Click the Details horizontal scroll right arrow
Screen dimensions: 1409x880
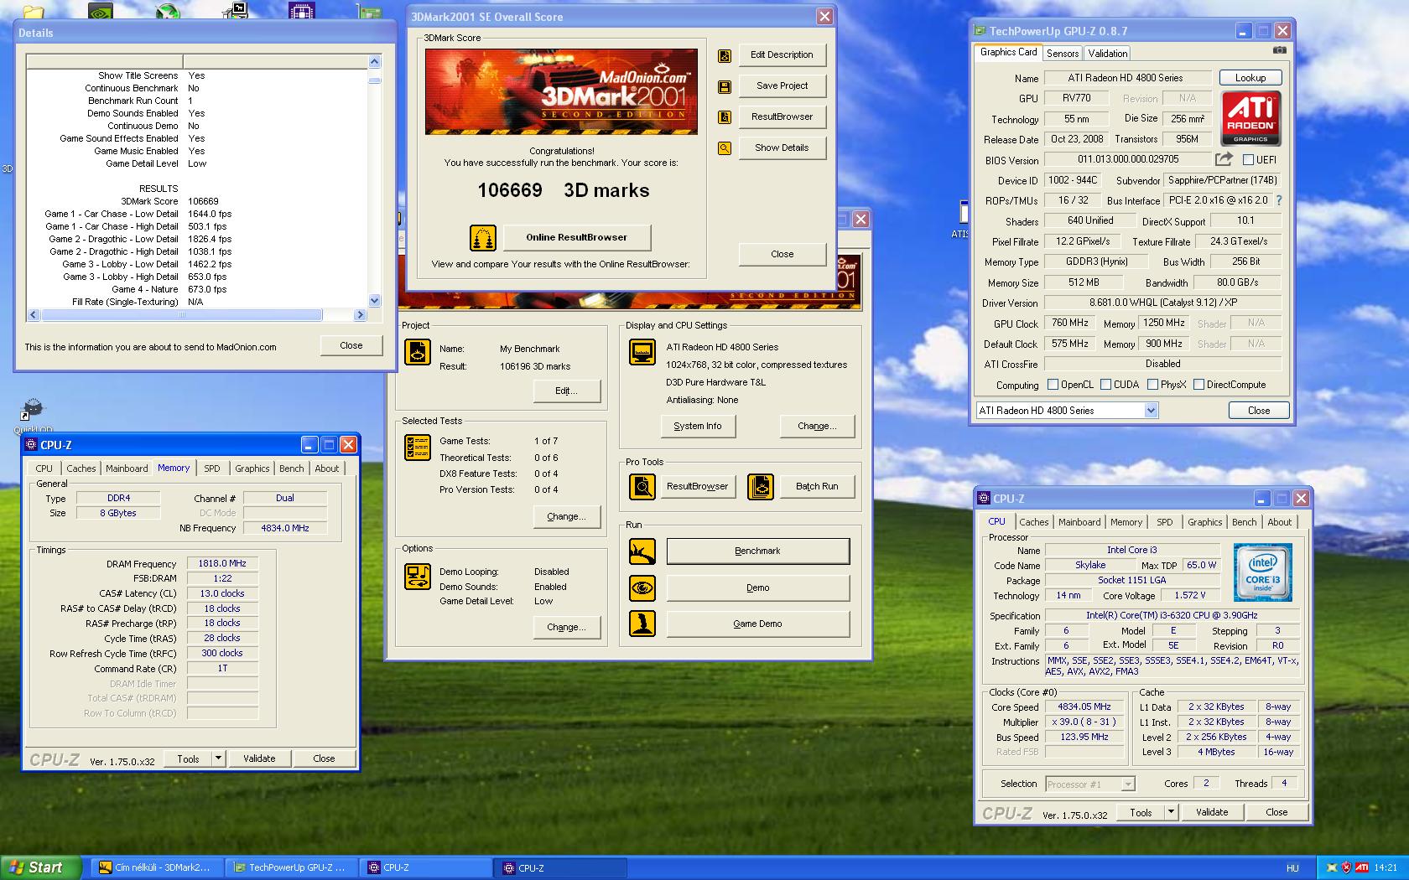click(360, 315)
